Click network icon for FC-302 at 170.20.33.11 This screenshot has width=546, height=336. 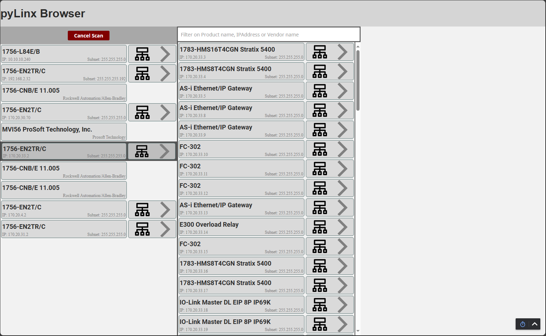[320, 169]
